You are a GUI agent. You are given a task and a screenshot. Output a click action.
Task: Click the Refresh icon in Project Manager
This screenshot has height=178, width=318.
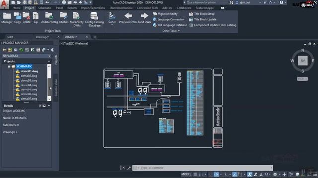tap(21, 50)
